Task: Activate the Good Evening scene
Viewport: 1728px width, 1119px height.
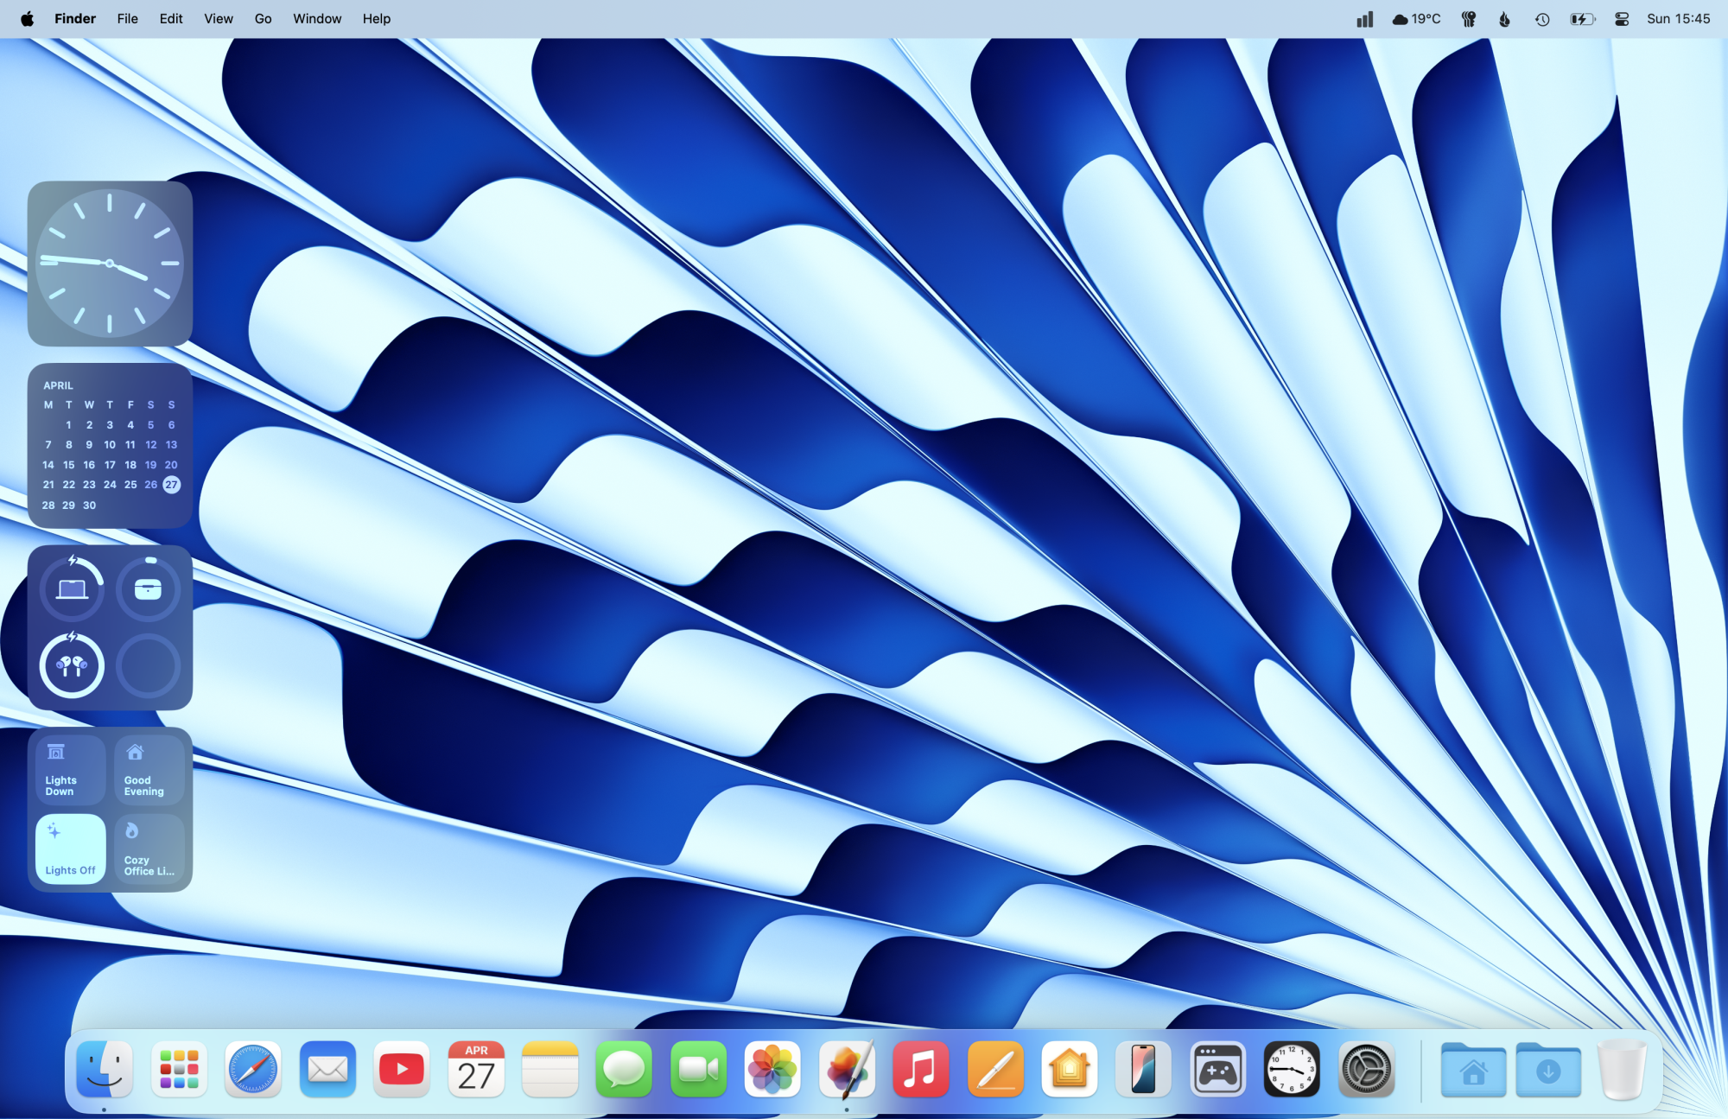Action: point(149,769)
